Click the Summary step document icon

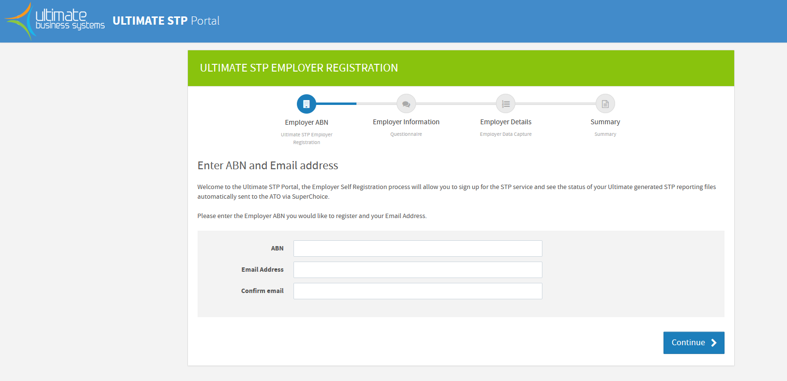pyautogui.click(x=605, y=103)
